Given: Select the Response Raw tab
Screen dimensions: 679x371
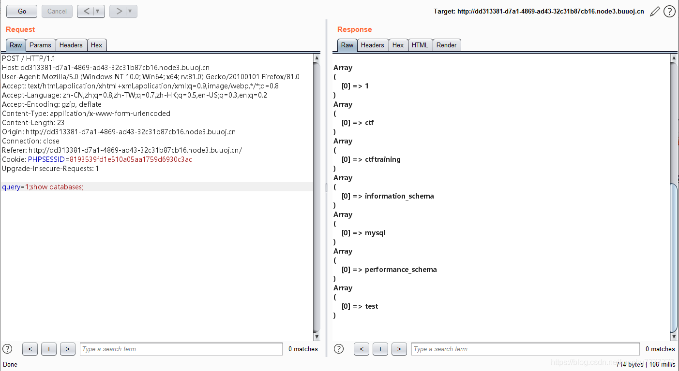Looking at the screenshot, I should point(347,45).
